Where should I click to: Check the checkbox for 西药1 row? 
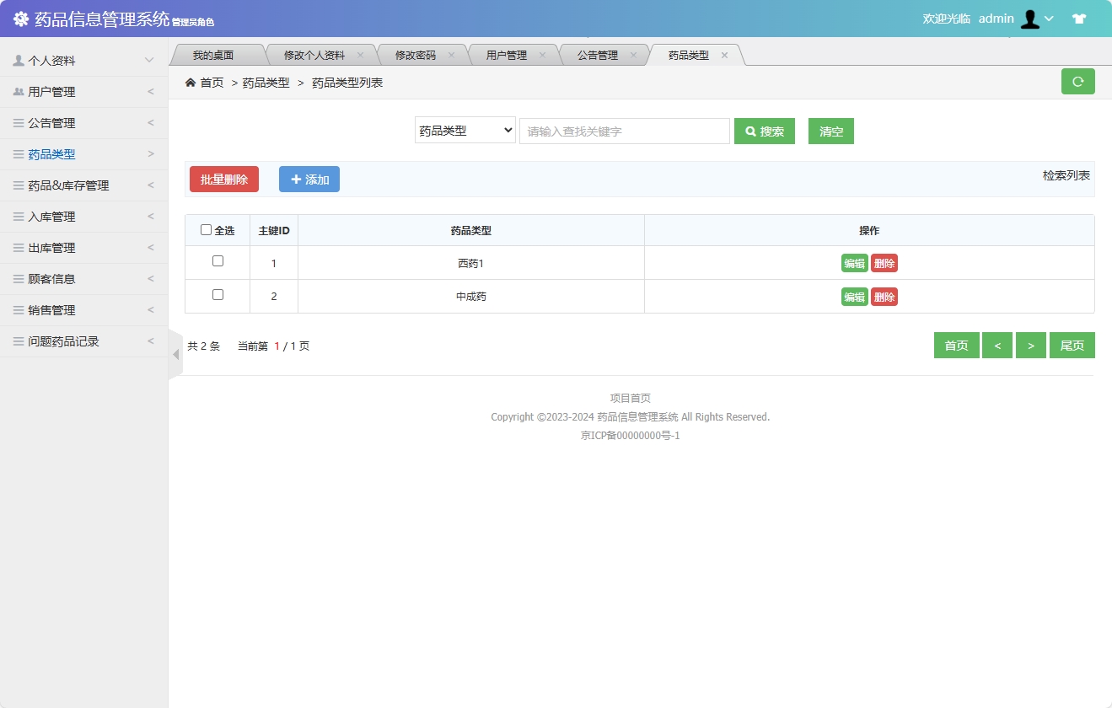[217, 262]
